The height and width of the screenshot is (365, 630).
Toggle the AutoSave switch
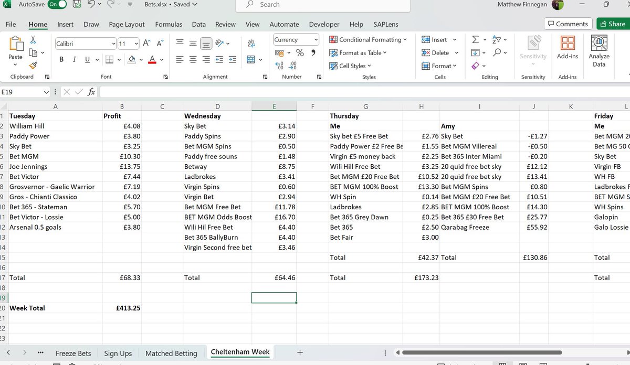57,5
